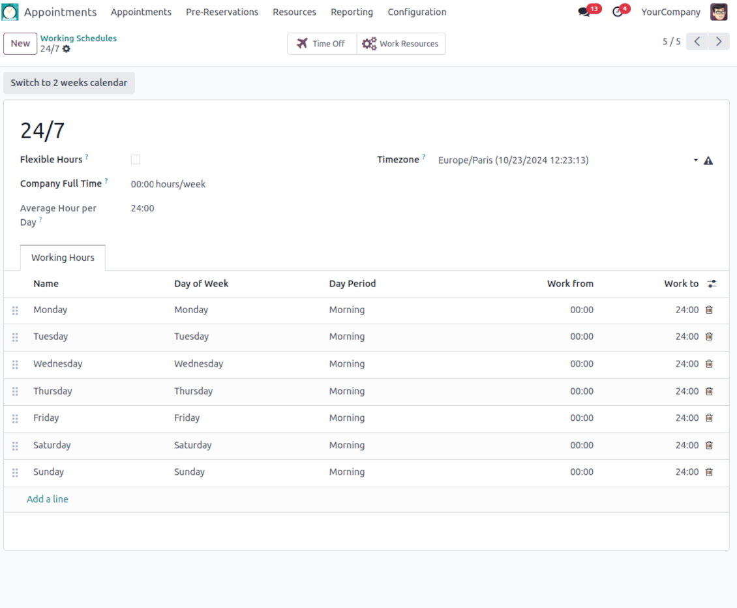Open the column settings adjust icon
Image resolution: width=737 pixels, height=608 pixels.
pyautogui.click(x=712, y=284)
